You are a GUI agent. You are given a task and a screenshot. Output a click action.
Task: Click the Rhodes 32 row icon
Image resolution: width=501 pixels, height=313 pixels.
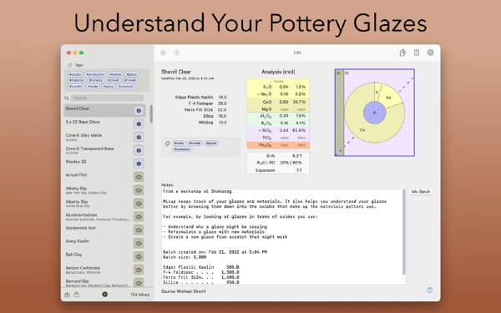point(139,164)
